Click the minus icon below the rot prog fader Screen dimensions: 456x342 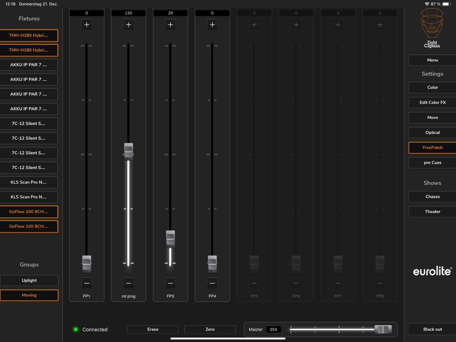tap(128, 282)
